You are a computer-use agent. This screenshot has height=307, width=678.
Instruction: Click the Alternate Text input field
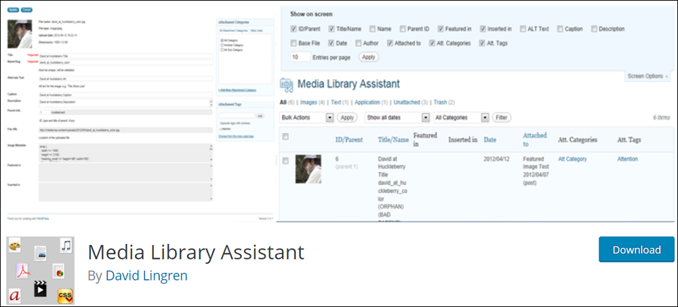click(x=125, y=79)
